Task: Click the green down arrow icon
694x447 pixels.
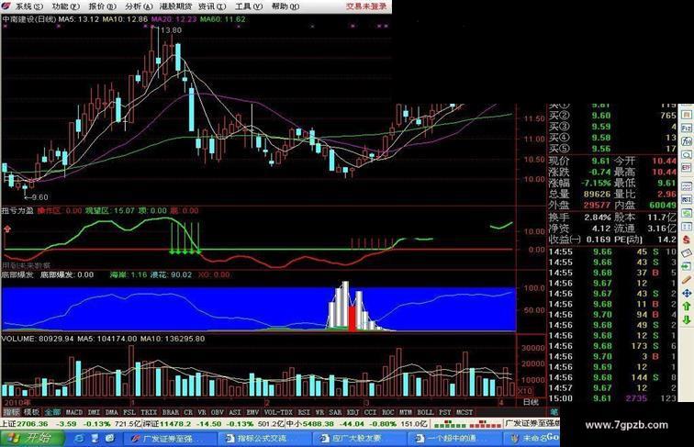Action: click(x=686, y=319)
